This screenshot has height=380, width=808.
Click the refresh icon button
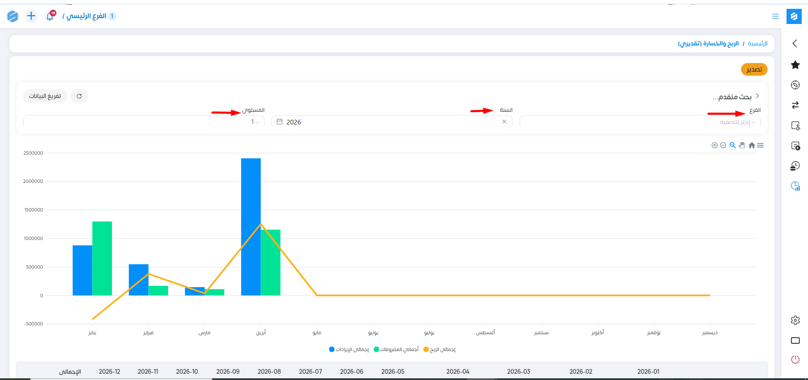tap(79, 96)
